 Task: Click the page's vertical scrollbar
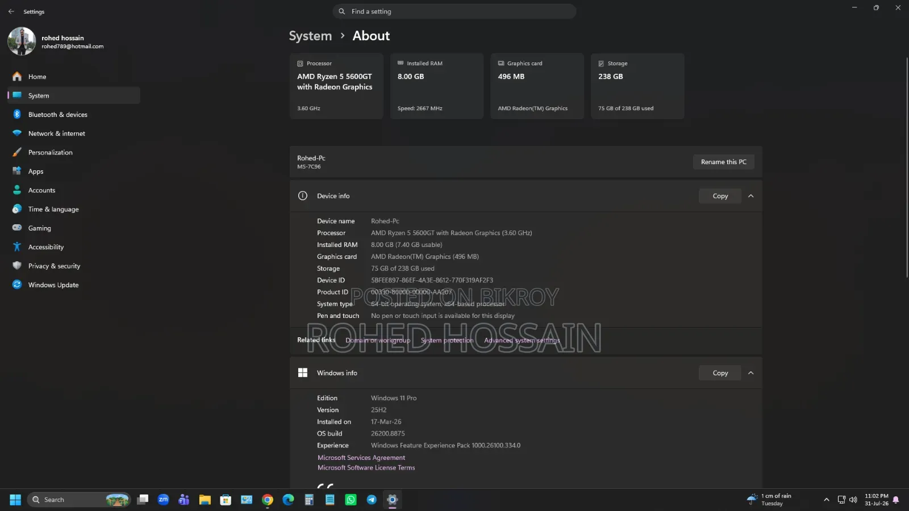tap(907, 167)
